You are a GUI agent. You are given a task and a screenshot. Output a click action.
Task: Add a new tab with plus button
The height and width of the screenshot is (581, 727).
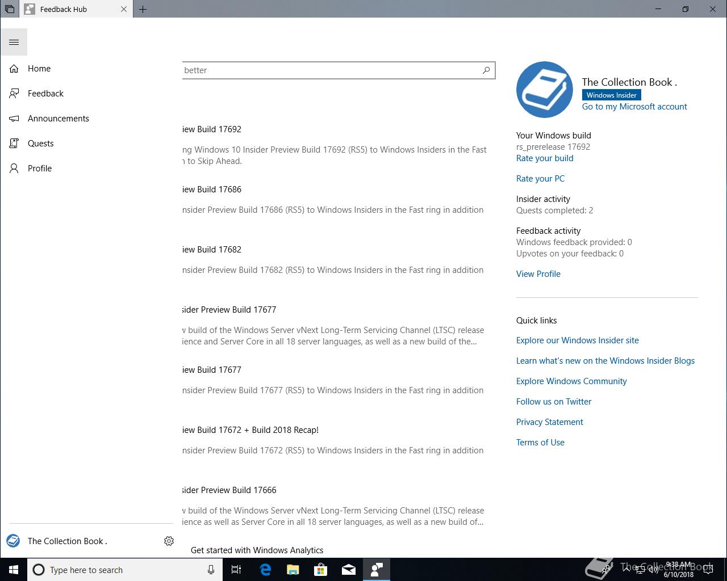[x=143, y=9]
